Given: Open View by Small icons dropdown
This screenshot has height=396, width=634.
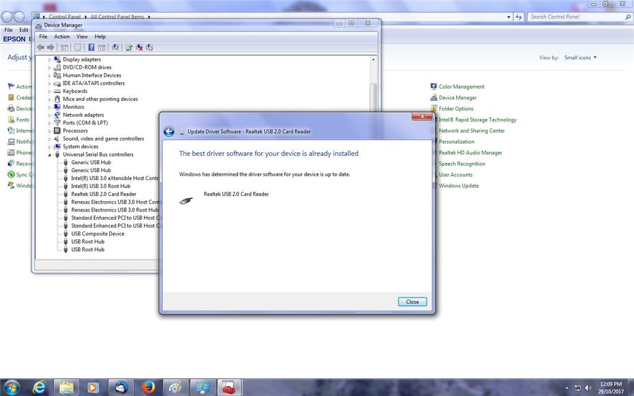Looking at the screenshot, I should (x=580, y=58).
